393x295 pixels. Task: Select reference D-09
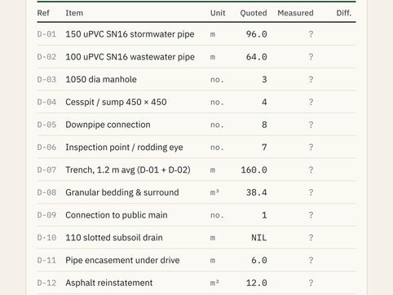pyautogui.click(x=46, y=215)
